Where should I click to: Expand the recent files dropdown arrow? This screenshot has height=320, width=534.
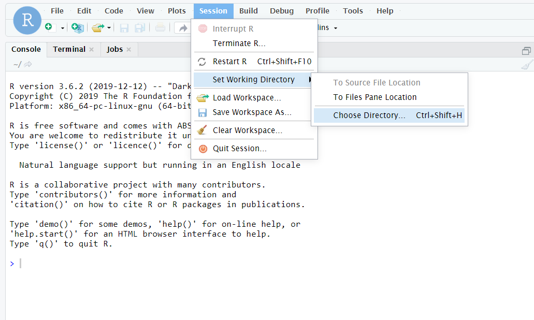click(x=109, y=28)
